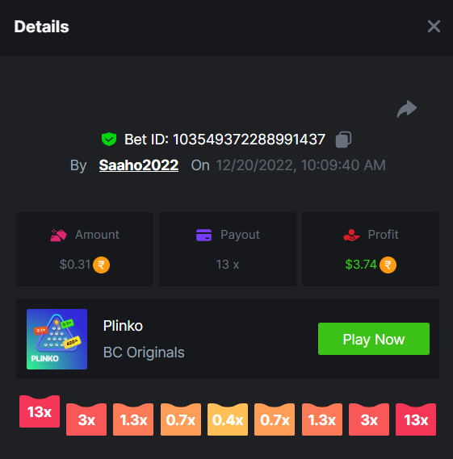Open the Saaho2022 user profile link
This screenshot has width=453, height=459.
[x=139, y=165]
